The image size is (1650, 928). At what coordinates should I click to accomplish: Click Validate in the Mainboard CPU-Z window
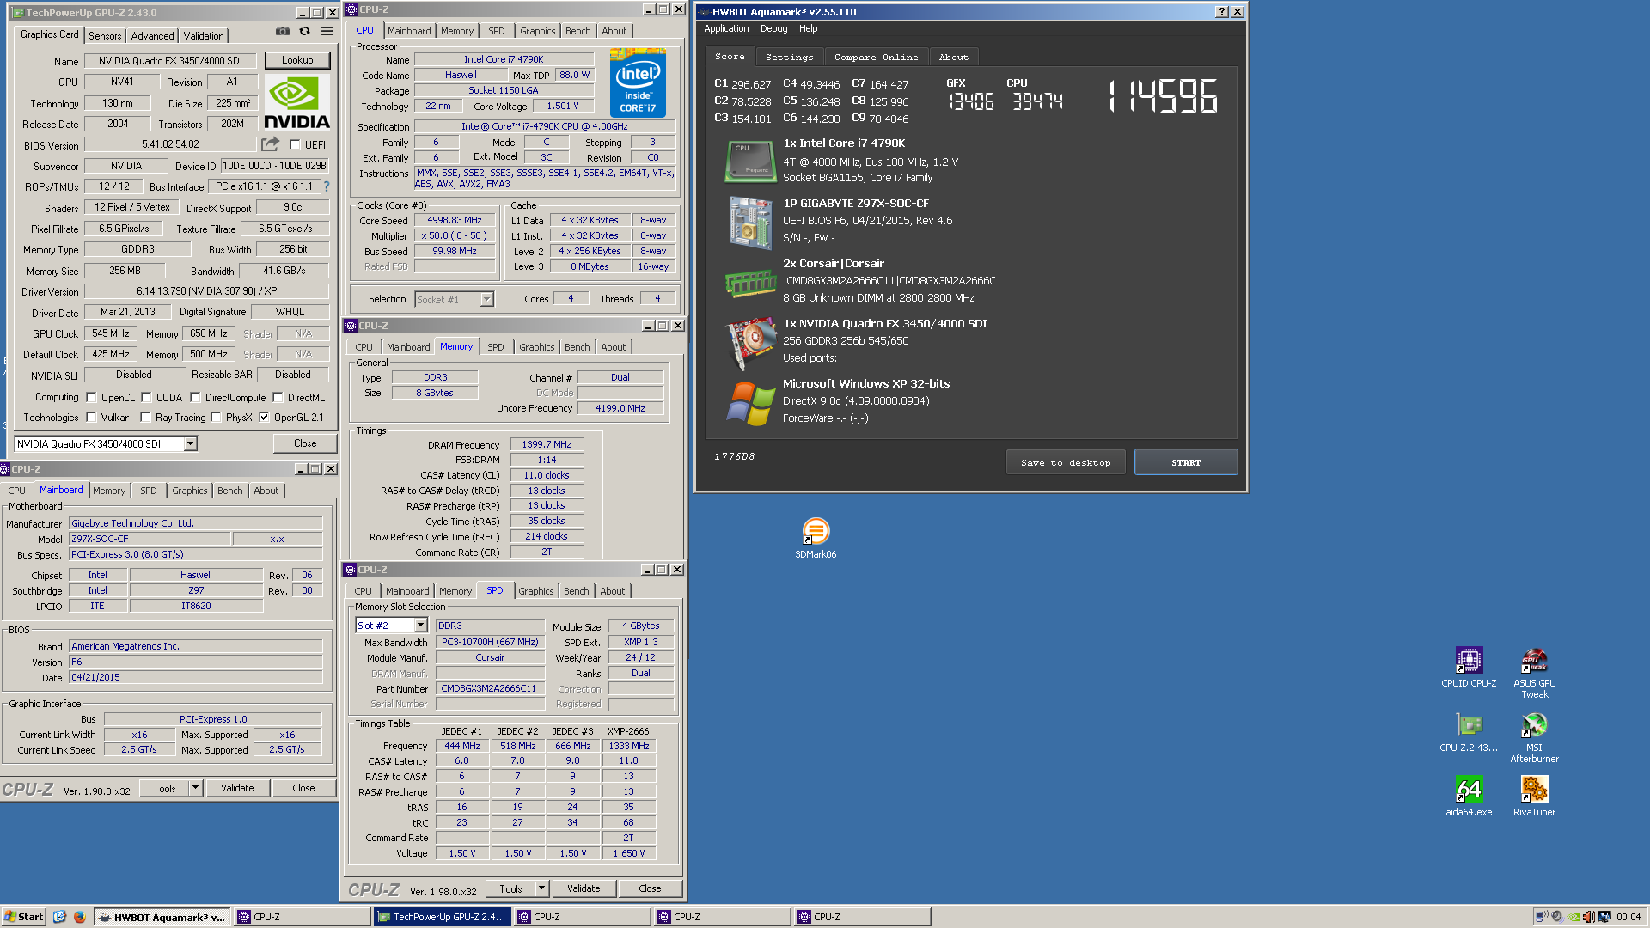tap(237, 788)
